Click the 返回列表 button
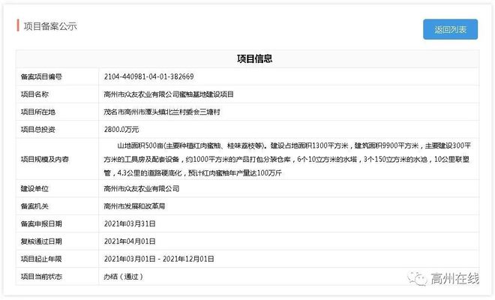495x300 pixels. coord(450,29)
